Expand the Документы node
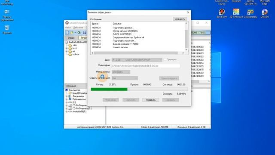The height and width of the screenshot is (155, 275). pos(67,96)
